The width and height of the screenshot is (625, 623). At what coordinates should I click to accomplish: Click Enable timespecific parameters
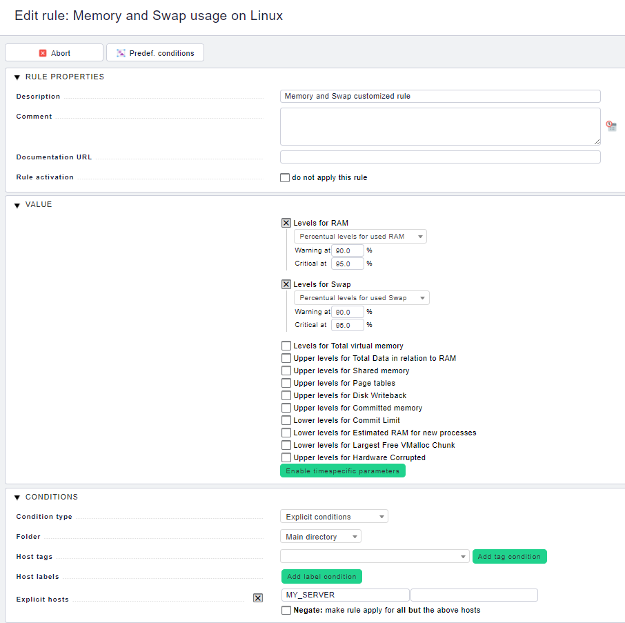pos(342,470)
